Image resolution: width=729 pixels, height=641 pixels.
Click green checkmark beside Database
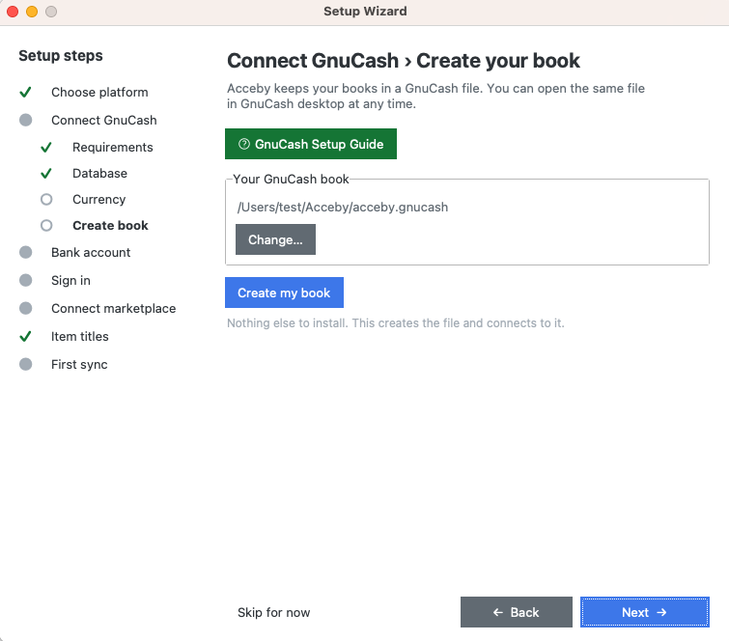(46, 174)
